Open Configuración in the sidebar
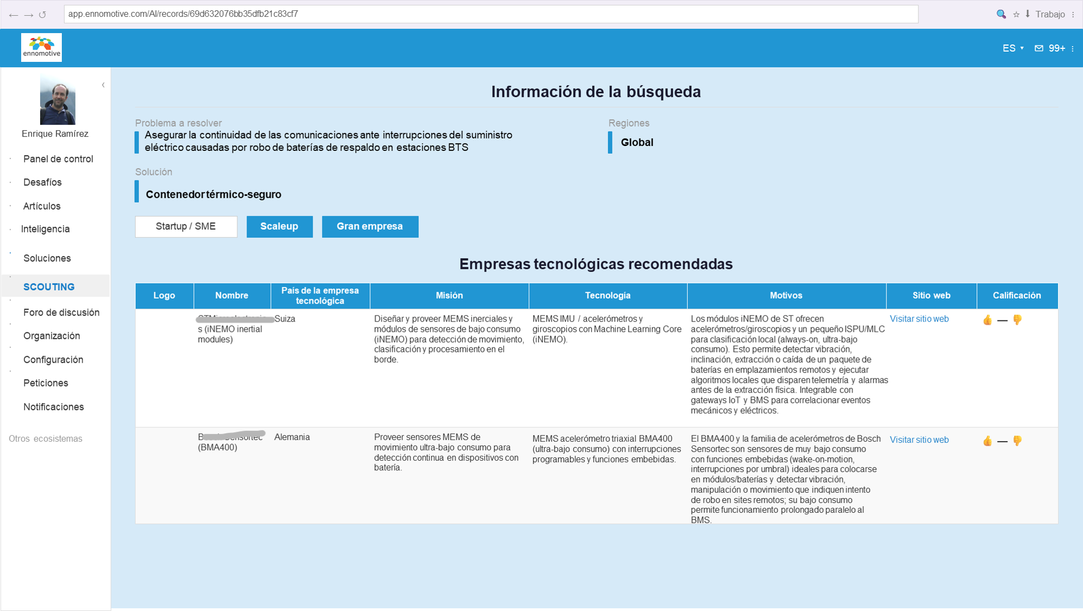Screen dimensions: 1083x611 (x=53, y=360)
